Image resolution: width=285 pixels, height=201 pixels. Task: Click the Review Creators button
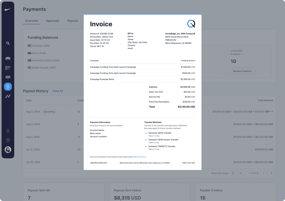pos(242,71)
